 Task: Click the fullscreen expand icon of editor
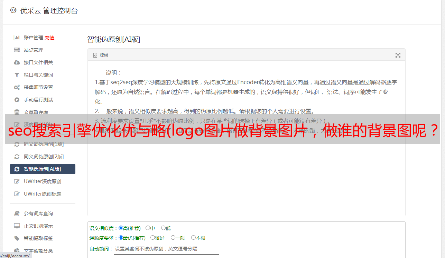pyautogui.click(x=398, y=55)
